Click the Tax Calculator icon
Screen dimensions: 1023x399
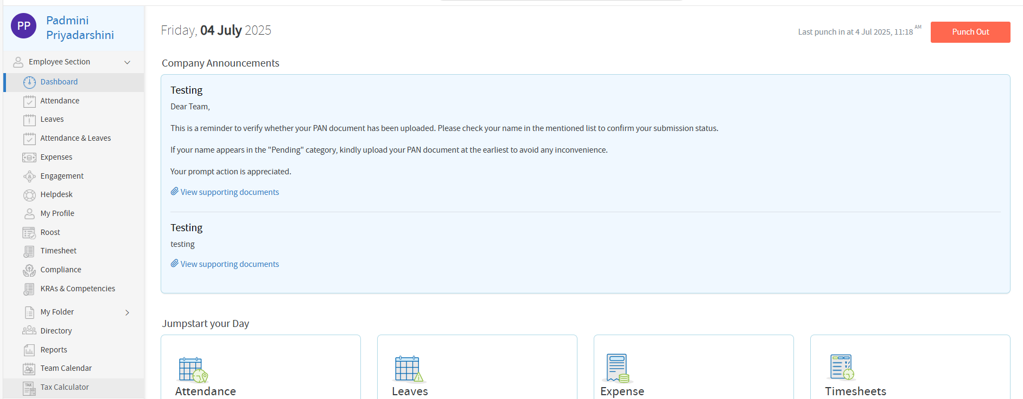tap(29, 388)
